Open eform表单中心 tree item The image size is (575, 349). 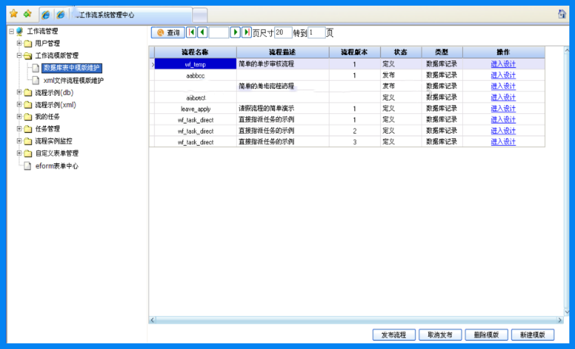[57, 166]
